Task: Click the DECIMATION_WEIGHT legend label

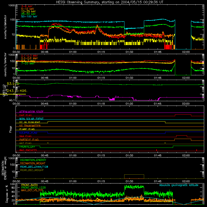Action: (x=33, y=164)
